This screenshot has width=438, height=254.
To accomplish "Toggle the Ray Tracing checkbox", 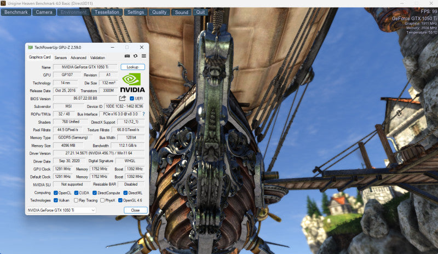I will pyautogui.click(x=76, y=200).
